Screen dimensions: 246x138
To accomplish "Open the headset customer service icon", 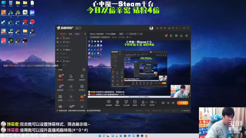I will click(x=157, y=28).
